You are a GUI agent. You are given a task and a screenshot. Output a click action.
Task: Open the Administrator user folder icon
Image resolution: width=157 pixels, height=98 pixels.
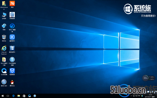click(4, 5)
